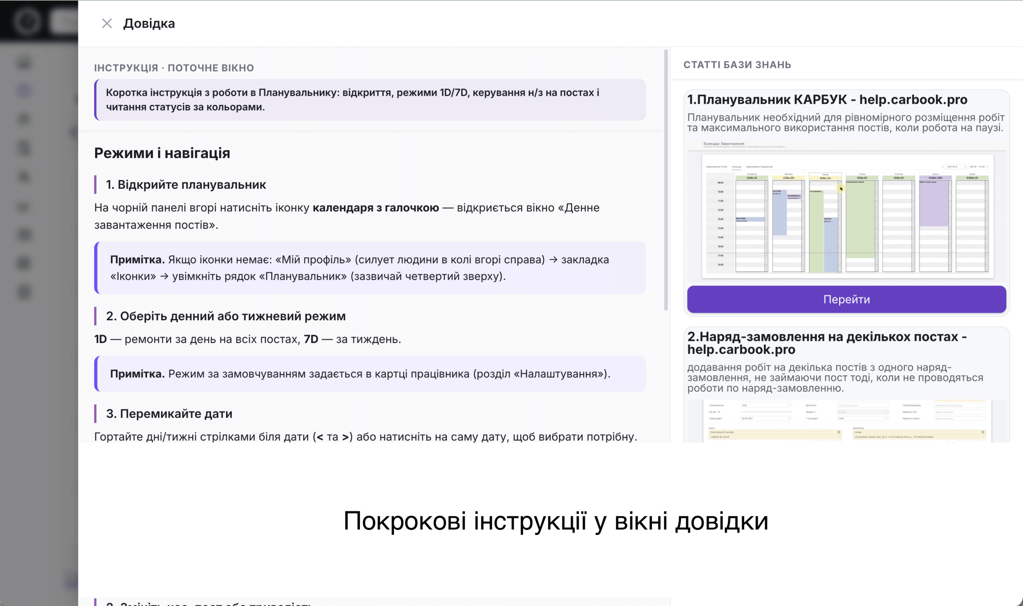Click the order form thumbnail in article 2
Image resolution: width=1023 pixels, height=606 pixels.
846,421
